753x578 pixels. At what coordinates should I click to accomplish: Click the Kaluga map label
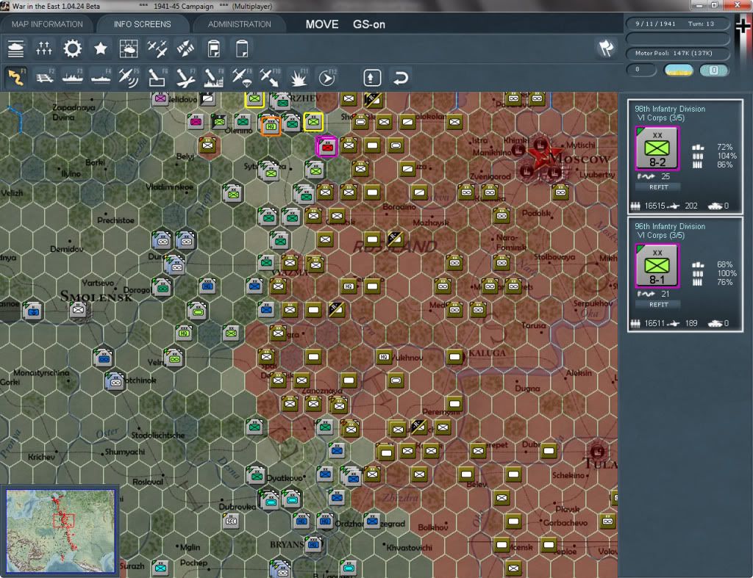pyautogui.click(x=487, y=353)
